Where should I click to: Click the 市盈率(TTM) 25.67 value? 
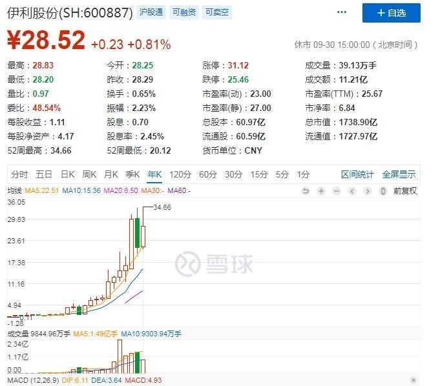click(372, 94)
